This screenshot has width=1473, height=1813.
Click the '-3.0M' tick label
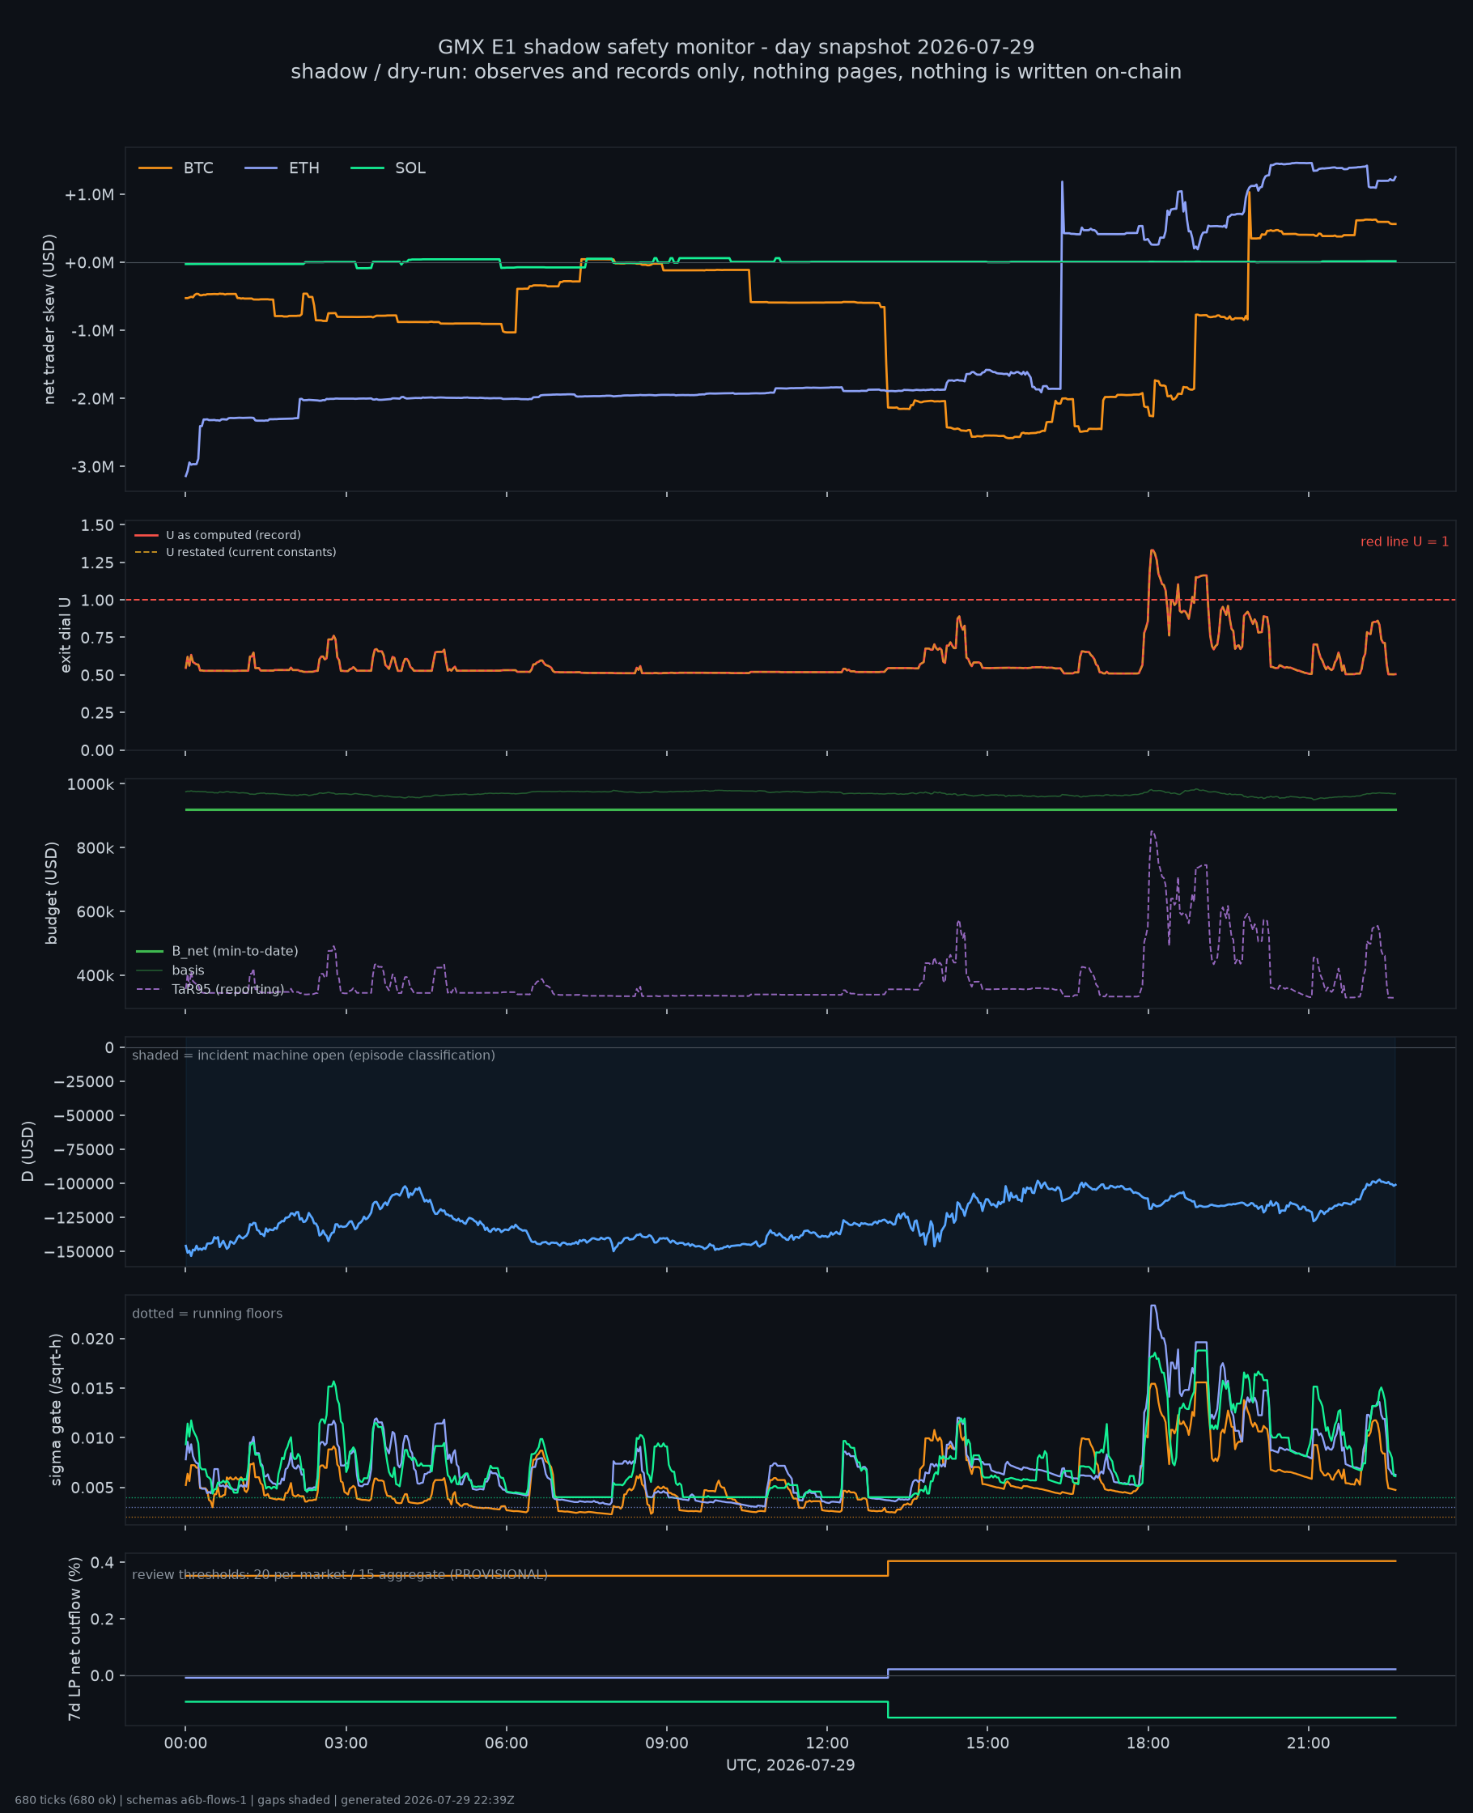(x=91, y=467)
